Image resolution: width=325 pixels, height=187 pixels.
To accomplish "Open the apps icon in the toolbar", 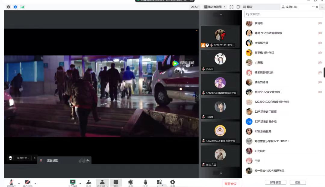I will tap(159, 182).
